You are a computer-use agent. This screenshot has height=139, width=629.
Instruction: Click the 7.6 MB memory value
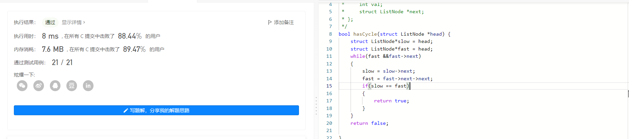(x=53, y=49)
